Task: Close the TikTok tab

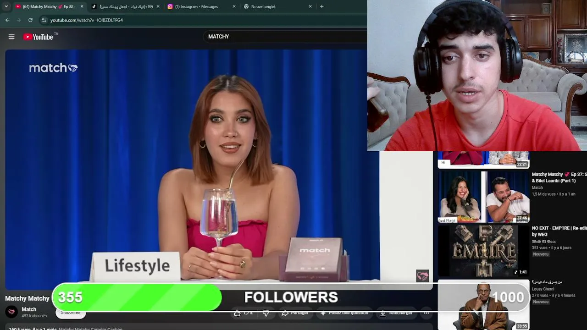Action: (158, 6)
